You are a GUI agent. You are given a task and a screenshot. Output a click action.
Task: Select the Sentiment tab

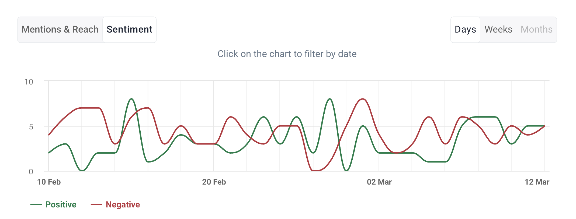(129, 30)
